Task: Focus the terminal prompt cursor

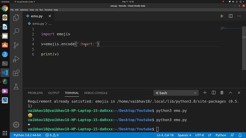Action: point(157,129)
